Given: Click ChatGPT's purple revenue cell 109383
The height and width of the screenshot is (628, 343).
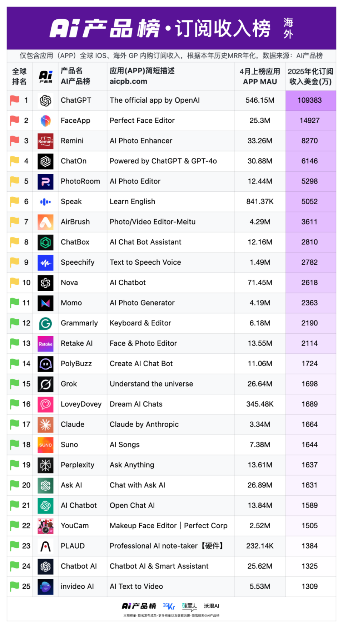Looking at the screenshot, I should (x=310, y=100).
